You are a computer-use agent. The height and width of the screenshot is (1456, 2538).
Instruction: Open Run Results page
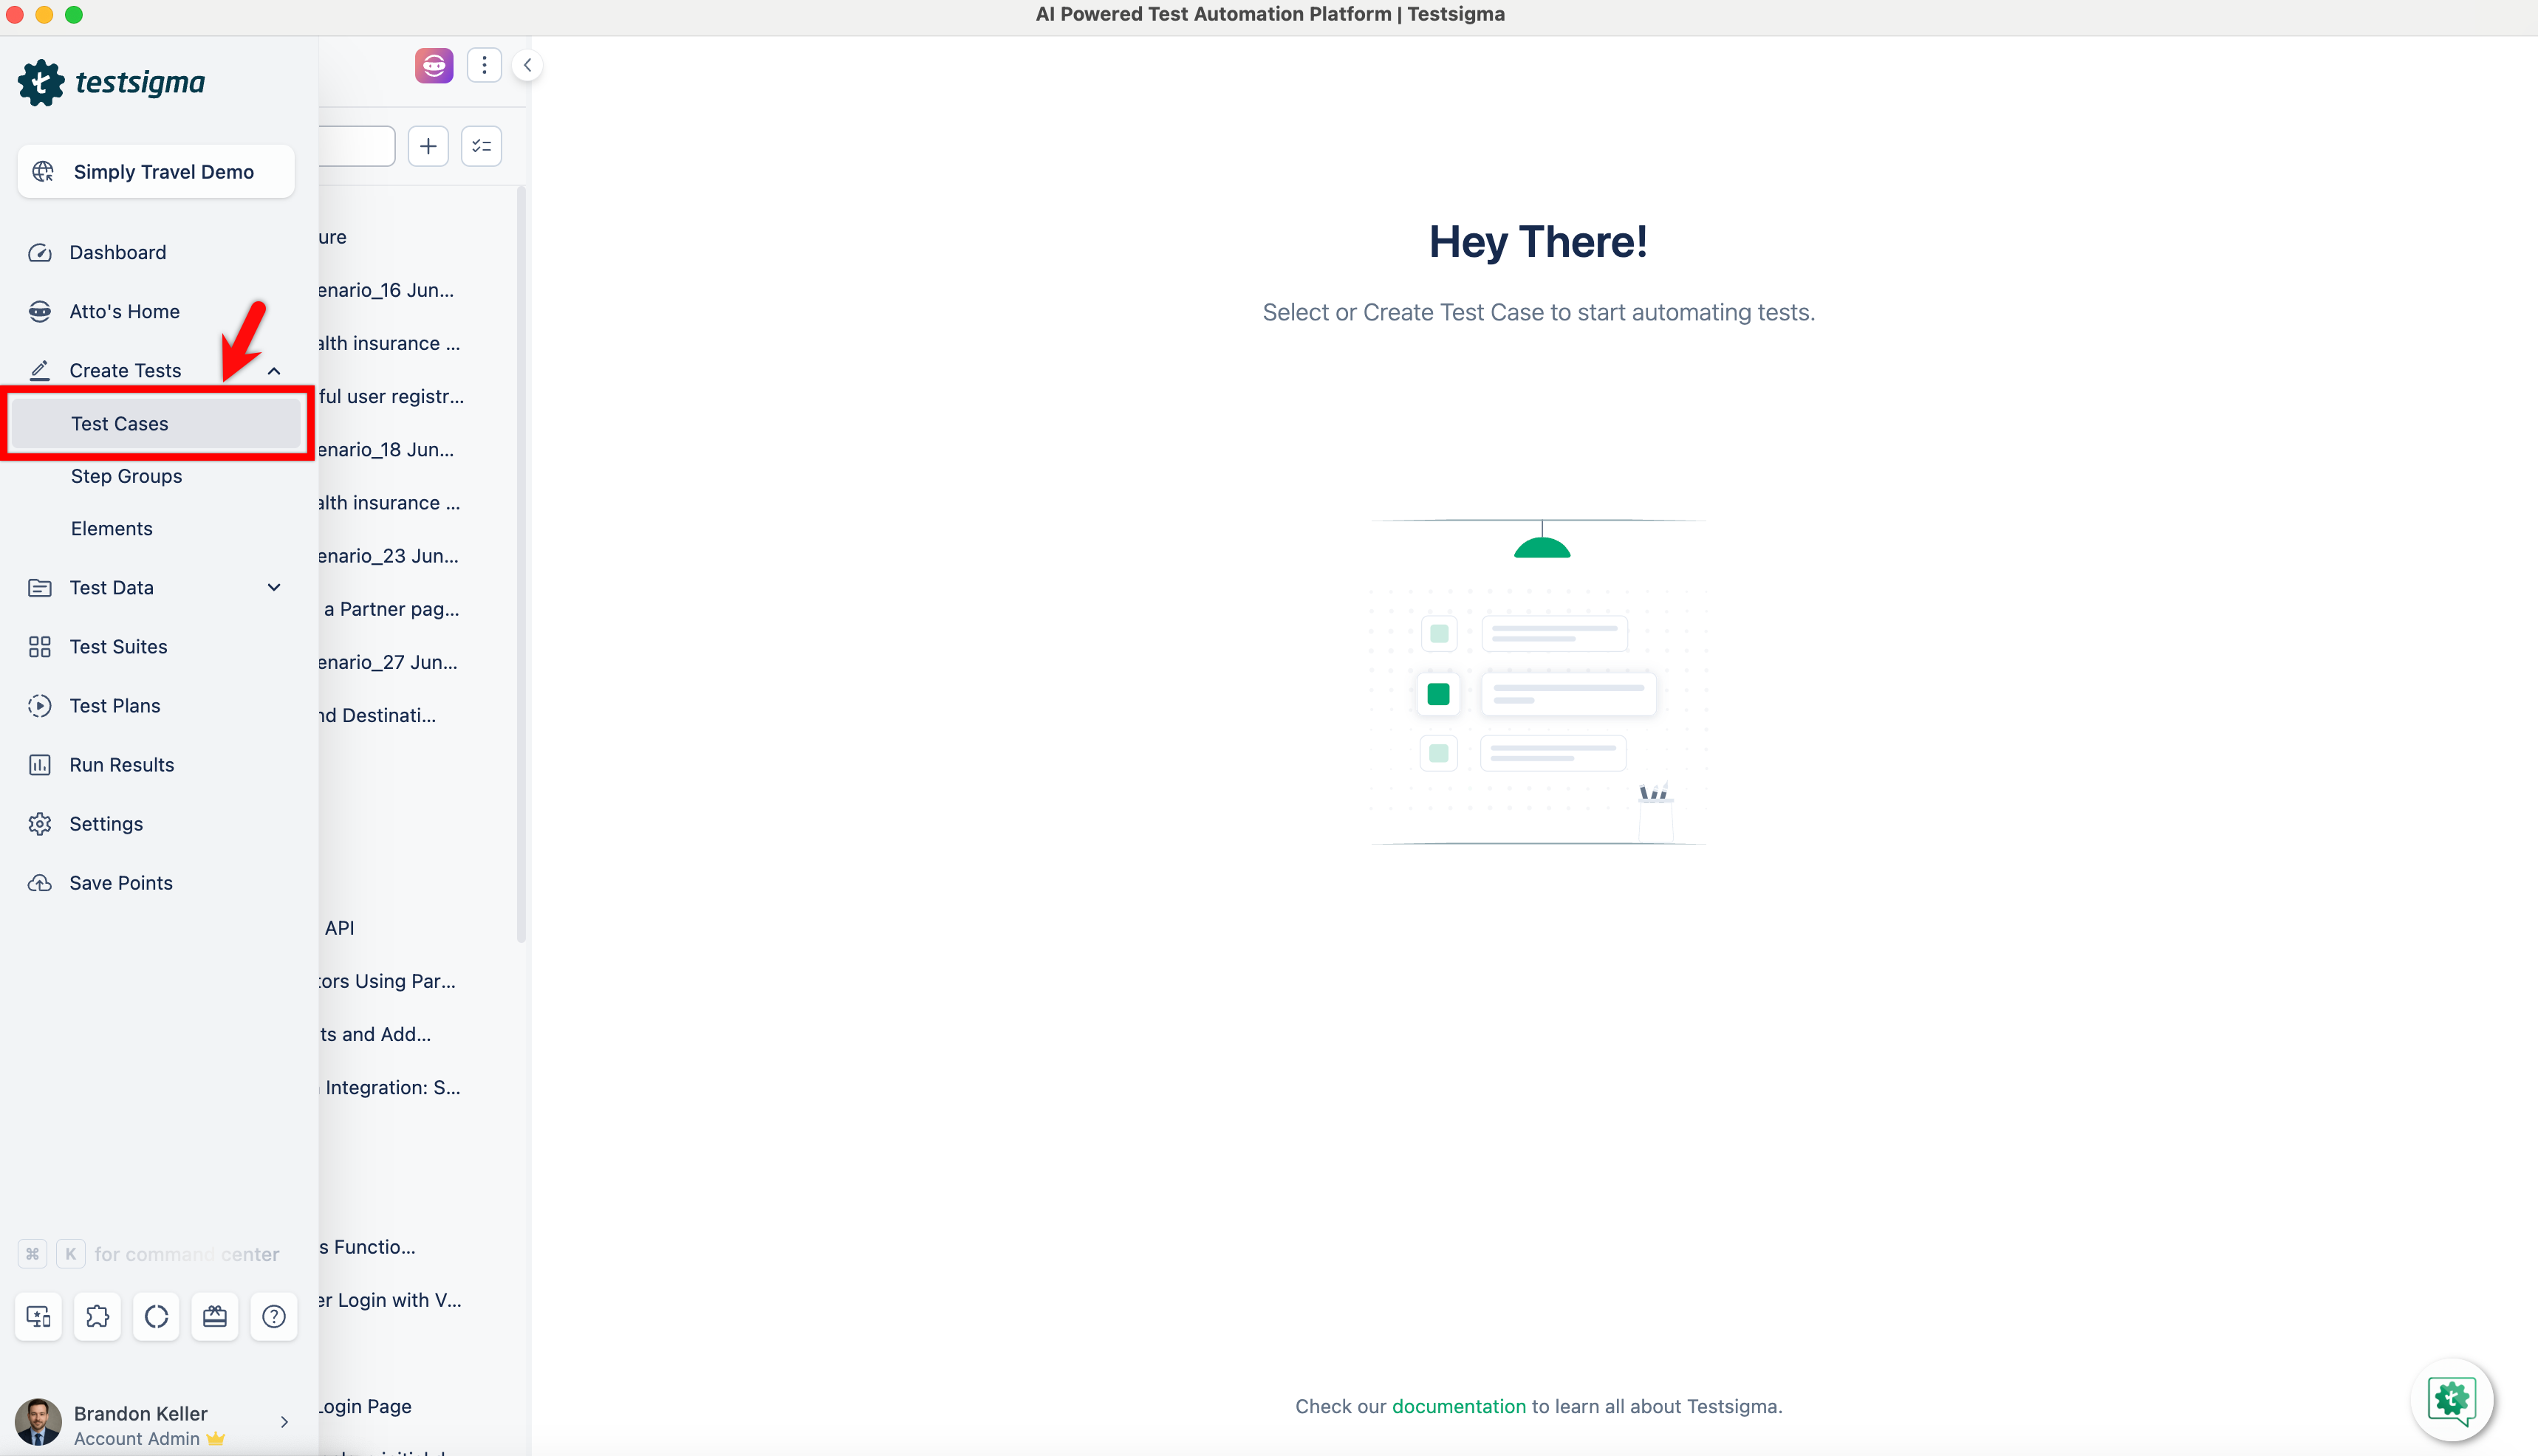pyautogui.click(x=121, y=765)
